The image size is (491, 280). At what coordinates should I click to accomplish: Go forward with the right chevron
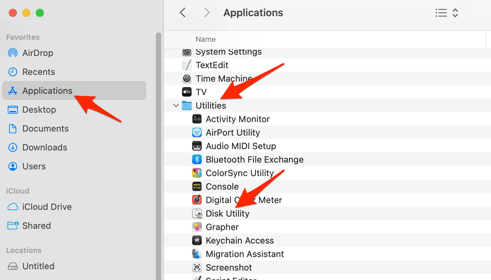[207, 13]
